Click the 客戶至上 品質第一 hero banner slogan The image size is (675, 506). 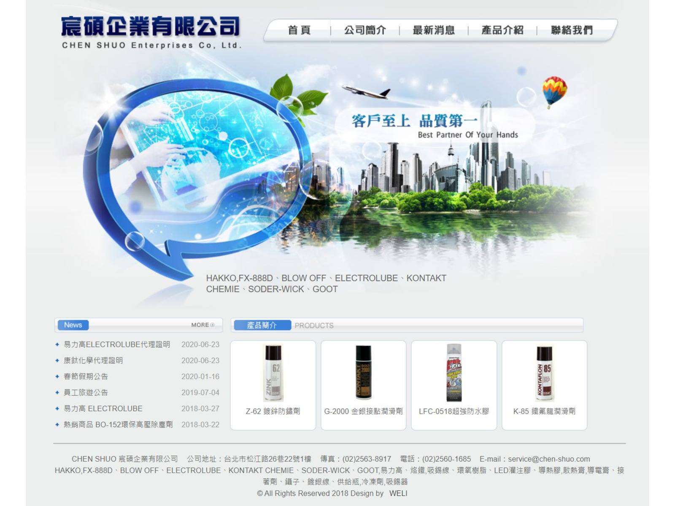[414, 121]
